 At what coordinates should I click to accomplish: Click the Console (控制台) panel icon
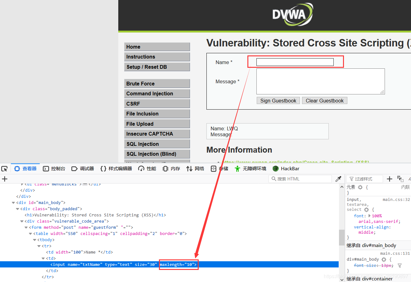click(46, 169)
